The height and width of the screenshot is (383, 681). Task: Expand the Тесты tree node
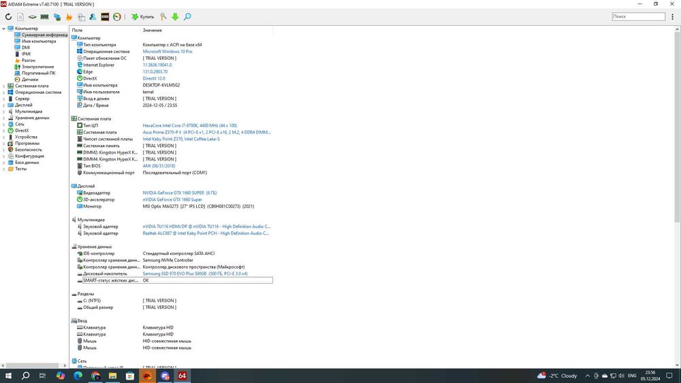click(3, 169)
